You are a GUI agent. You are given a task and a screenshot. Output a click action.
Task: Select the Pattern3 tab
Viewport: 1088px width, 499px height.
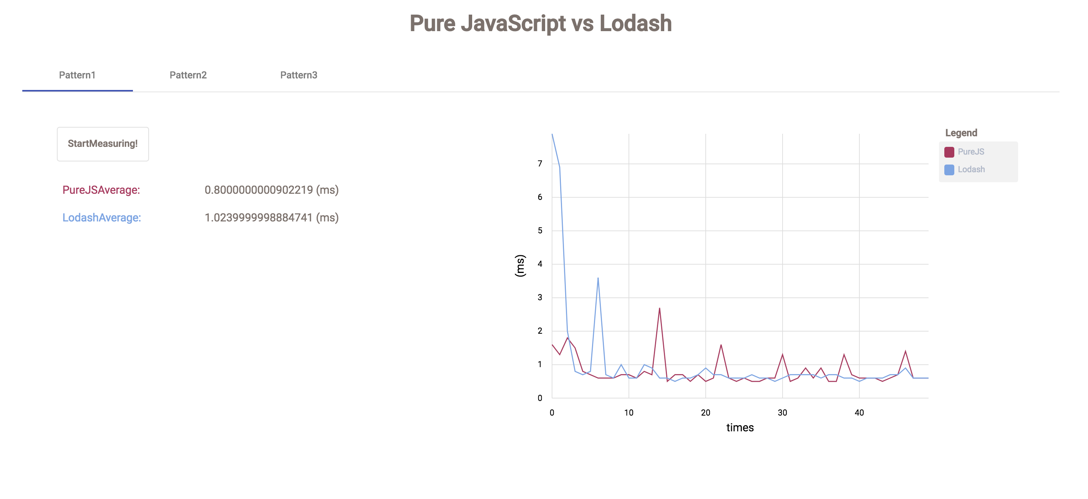[299, 75]
